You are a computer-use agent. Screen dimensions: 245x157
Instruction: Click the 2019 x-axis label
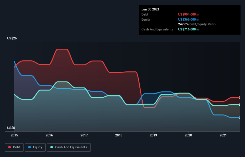153,135
